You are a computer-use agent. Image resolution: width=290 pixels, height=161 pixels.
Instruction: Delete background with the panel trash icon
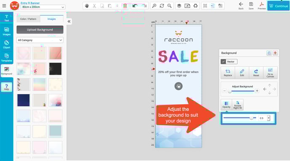pyautogui.click(x=275, y=53)
